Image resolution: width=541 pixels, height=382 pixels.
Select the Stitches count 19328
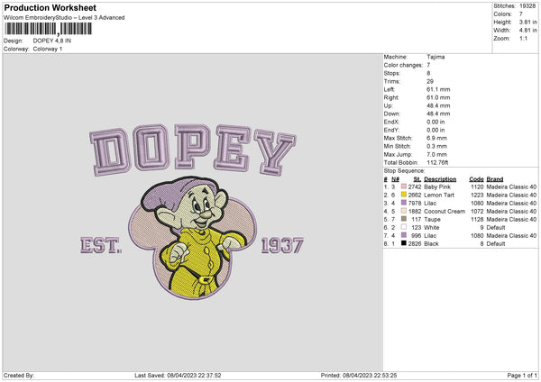pos(527,6)
